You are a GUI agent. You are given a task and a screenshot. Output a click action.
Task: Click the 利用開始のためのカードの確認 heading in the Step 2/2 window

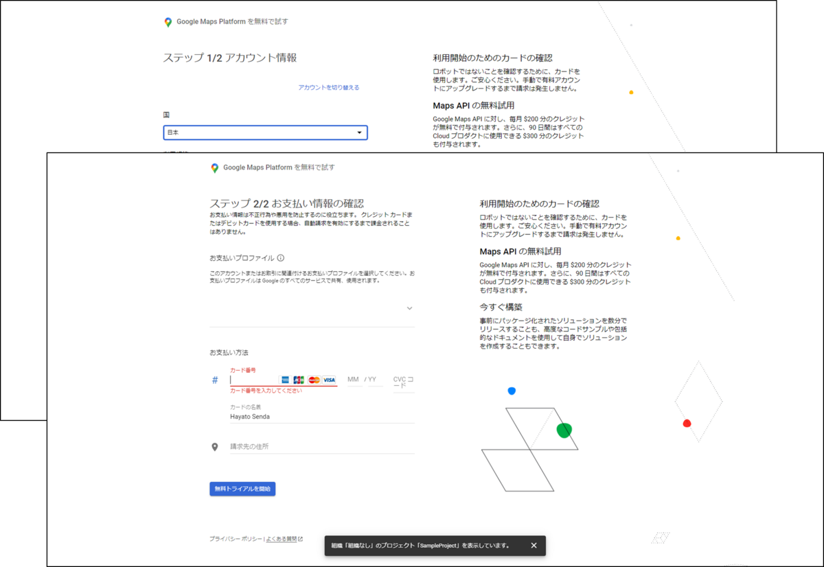click(x=539, y=204)
